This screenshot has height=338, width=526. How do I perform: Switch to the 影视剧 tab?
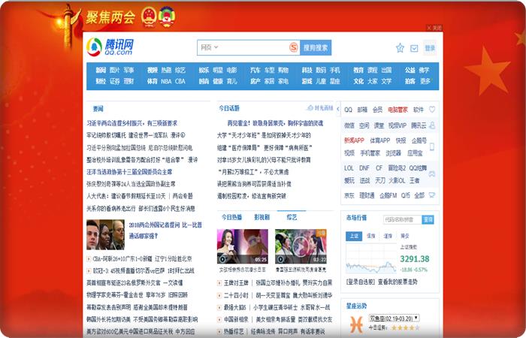(x=261, y=217)
